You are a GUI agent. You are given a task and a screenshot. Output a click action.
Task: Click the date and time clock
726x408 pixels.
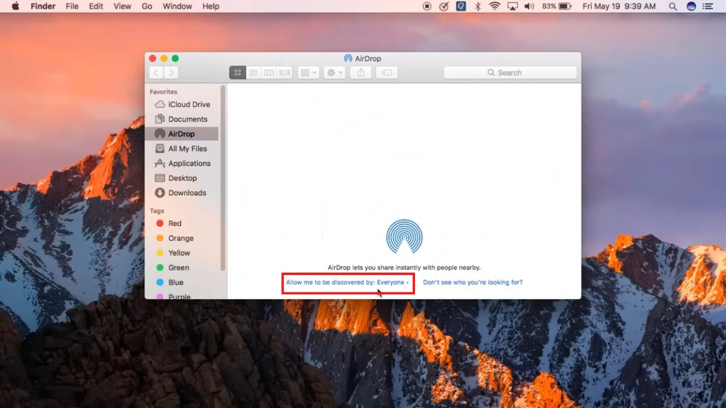619,6
